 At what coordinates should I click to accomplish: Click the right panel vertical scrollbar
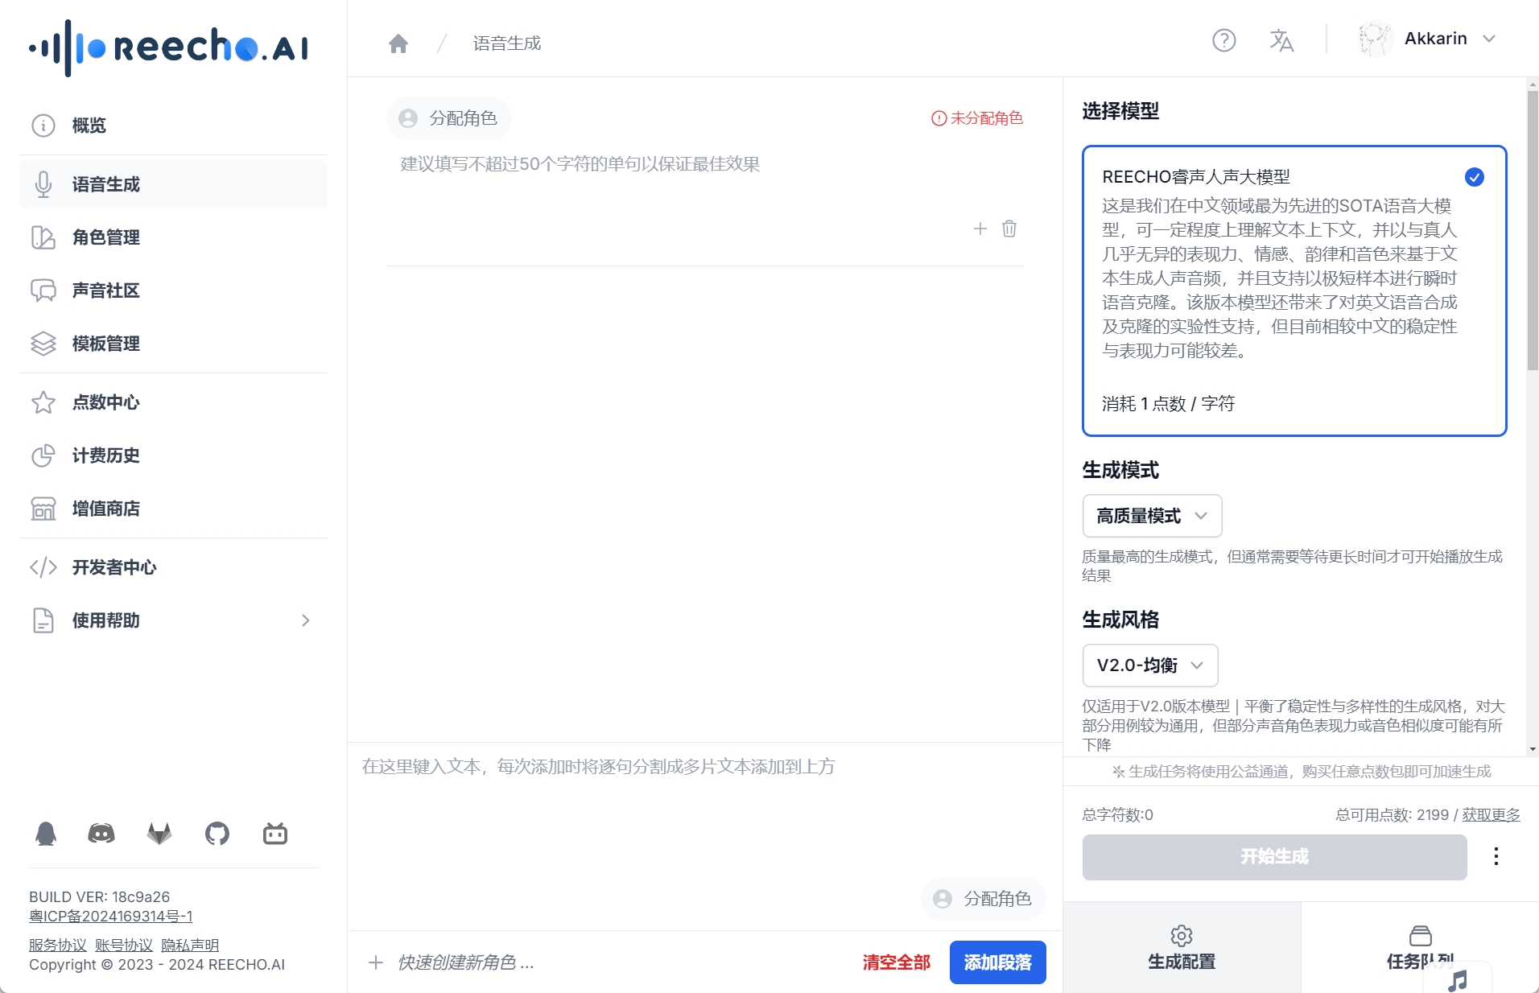(x=1533, y=229)
